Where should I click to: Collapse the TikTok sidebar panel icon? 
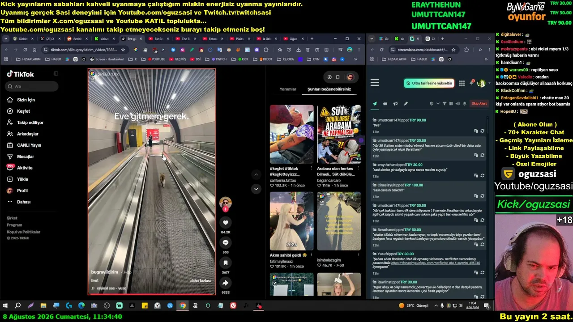tap(56, 74)
